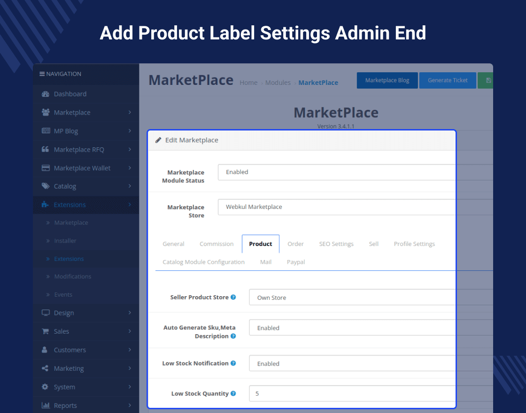This screenshot has width=526, height=413.
Task: Expand the Marketplace sidebar menu chevron
Action: (130, 112)
